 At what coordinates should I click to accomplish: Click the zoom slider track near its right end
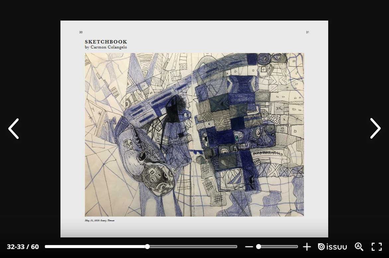pyautogui.click(x=292, y=247)
